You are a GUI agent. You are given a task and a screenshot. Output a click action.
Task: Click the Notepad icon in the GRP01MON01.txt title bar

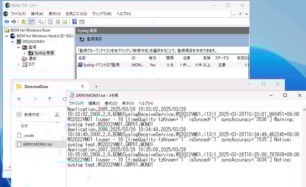point(72,95)
